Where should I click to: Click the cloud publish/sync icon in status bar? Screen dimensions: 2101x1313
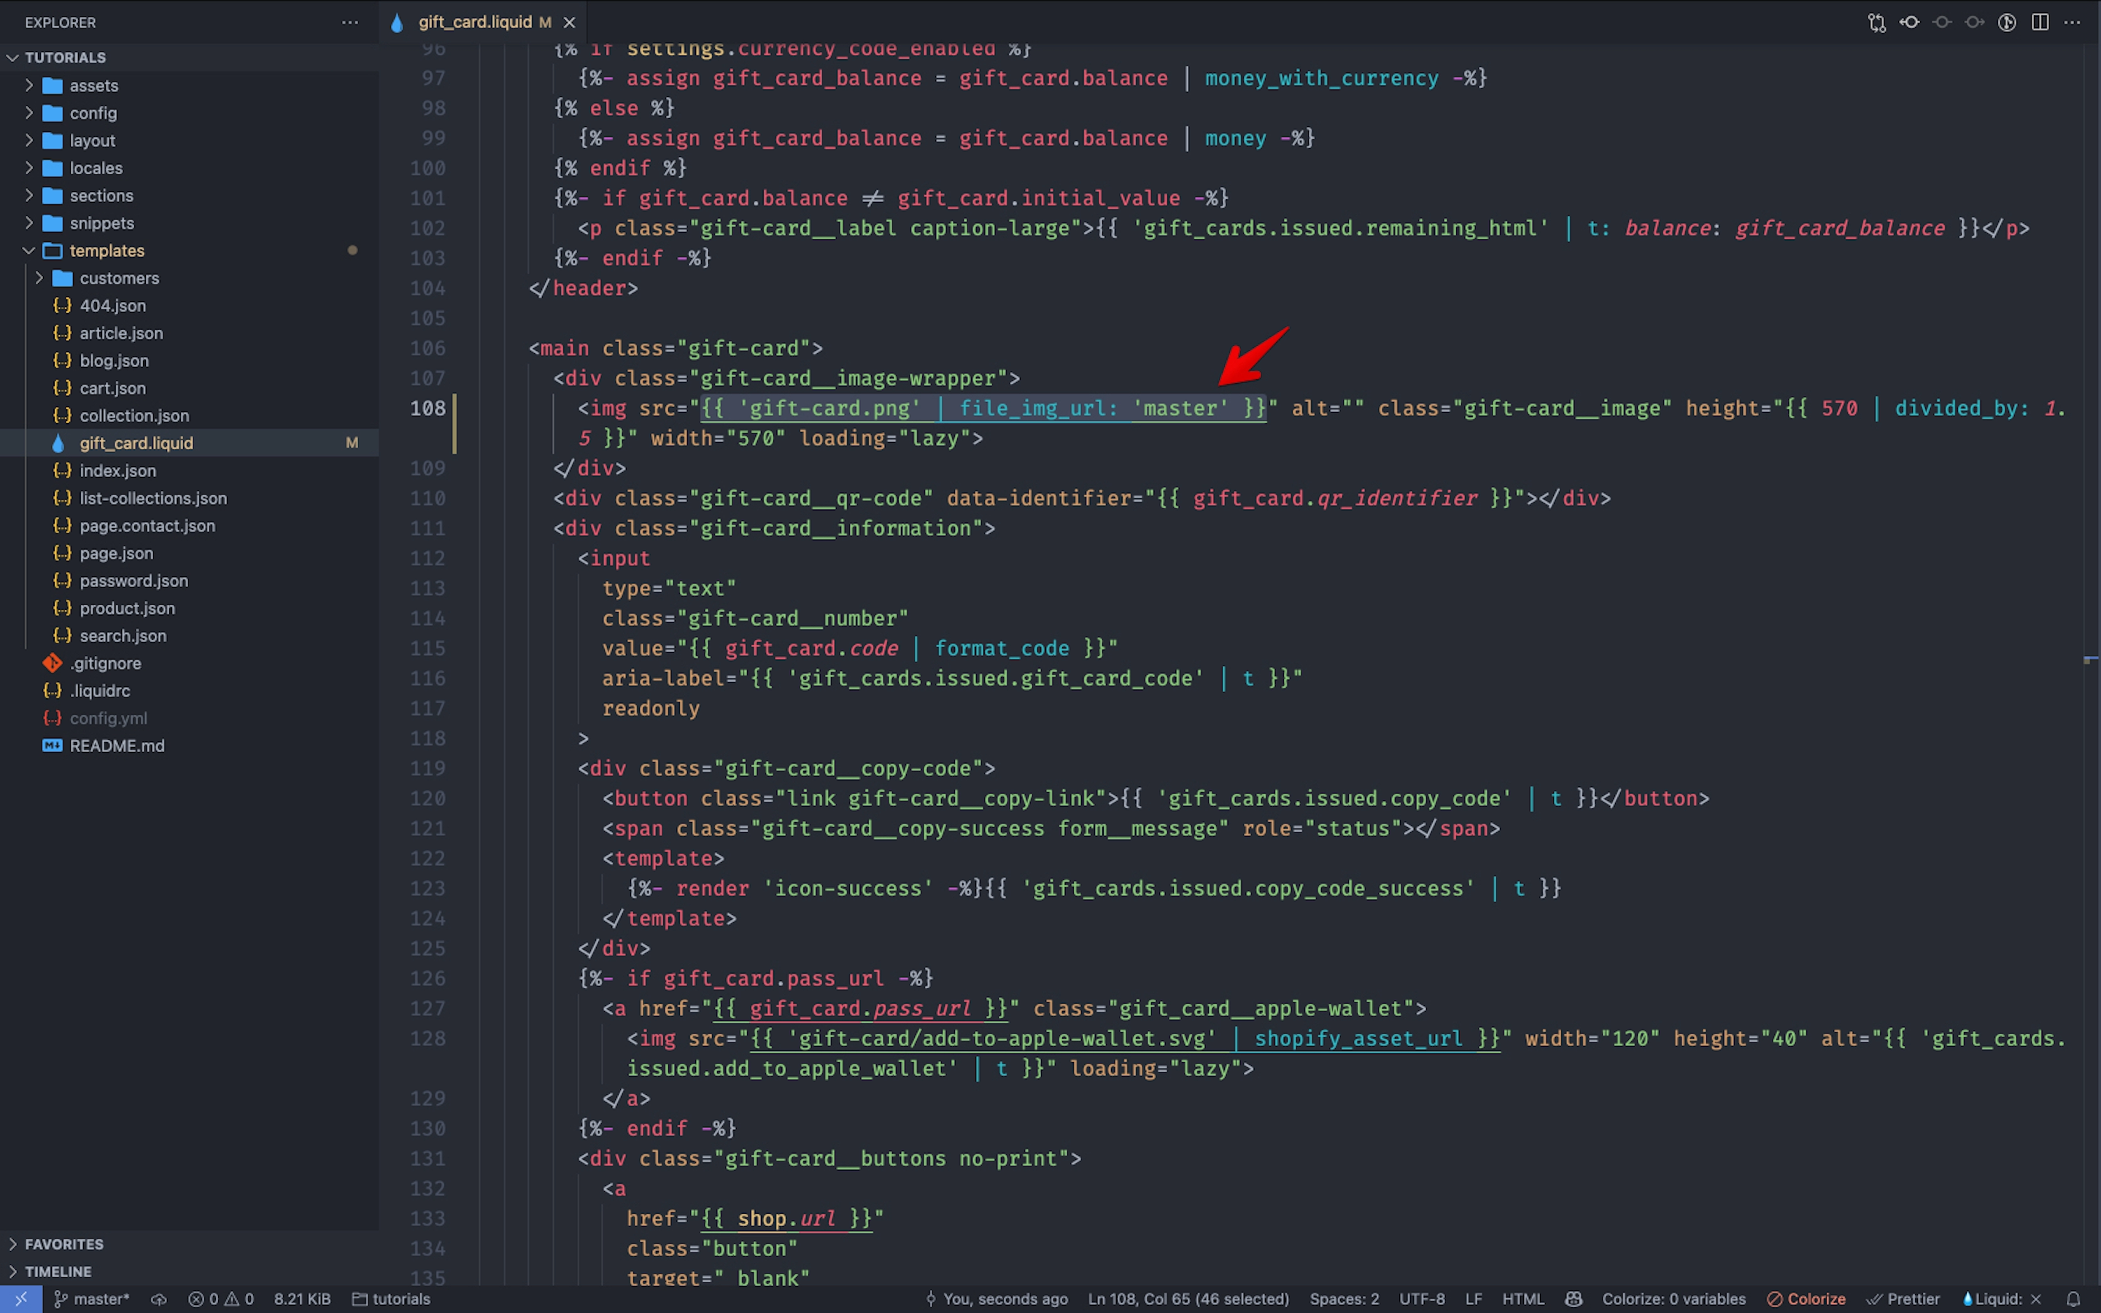point(159,1299)
